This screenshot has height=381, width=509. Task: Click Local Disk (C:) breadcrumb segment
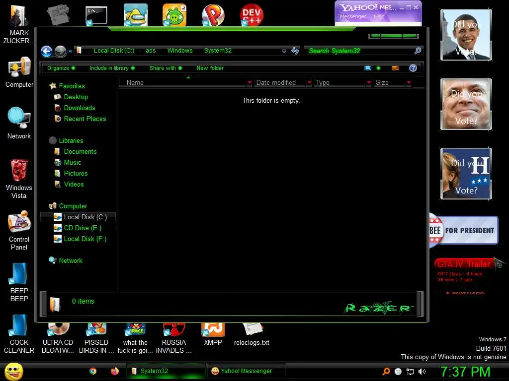114,51
